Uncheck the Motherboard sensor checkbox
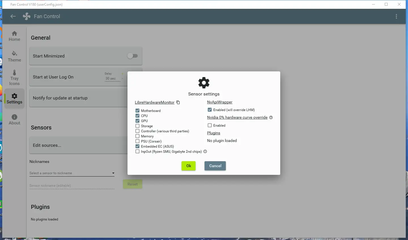Screen dimensions: 408x240 137,111
